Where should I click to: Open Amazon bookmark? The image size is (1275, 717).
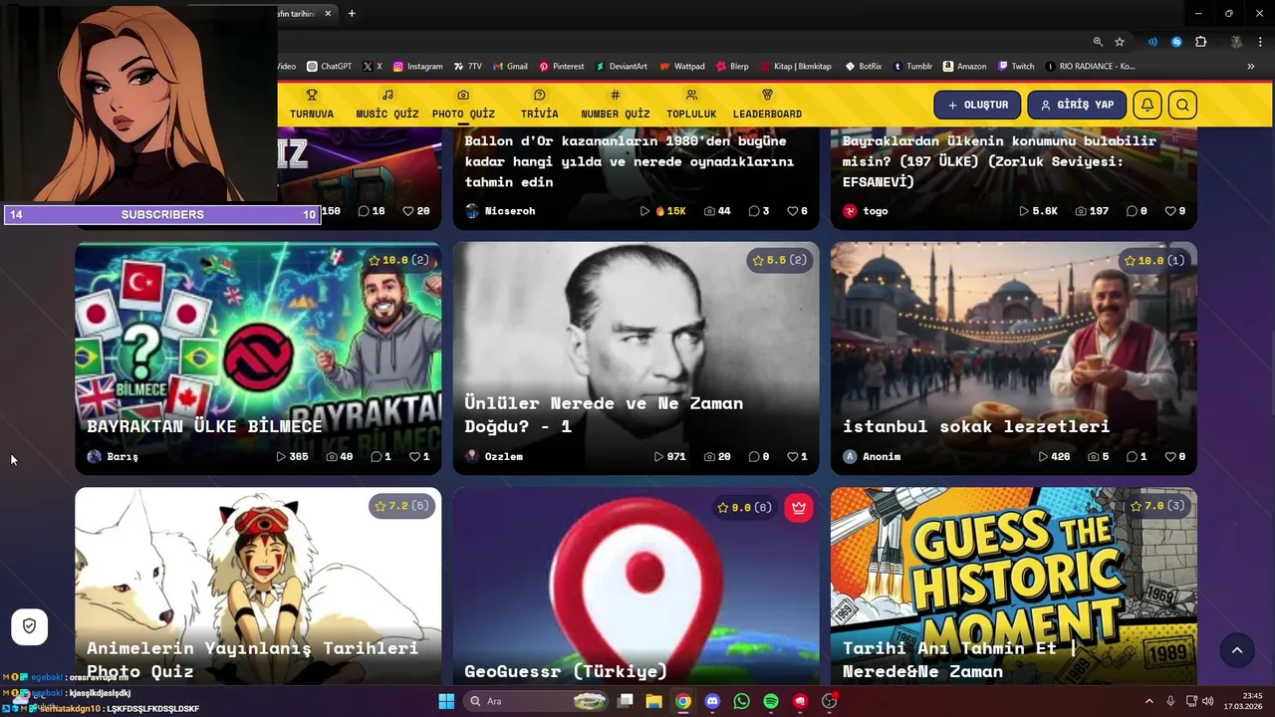pos(965,67)
